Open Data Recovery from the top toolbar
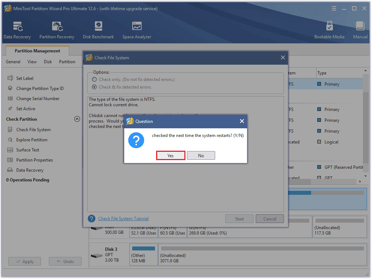Viewport: 372px width, 279px height. tap(17, 30)
